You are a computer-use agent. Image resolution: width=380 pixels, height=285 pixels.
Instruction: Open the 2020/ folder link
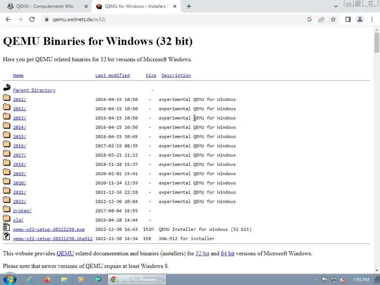pos(19,183)
